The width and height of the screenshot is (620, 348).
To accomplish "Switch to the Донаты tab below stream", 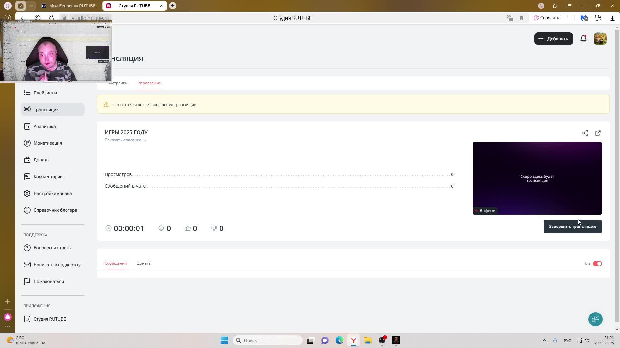I will tap(144, 263).
